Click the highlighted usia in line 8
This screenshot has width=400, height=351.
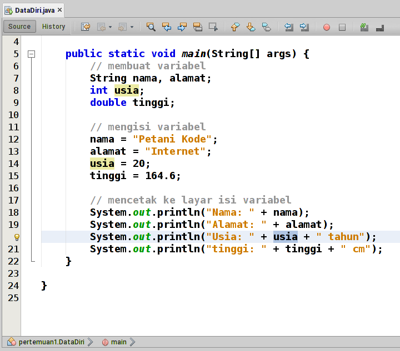click(127, 90)
